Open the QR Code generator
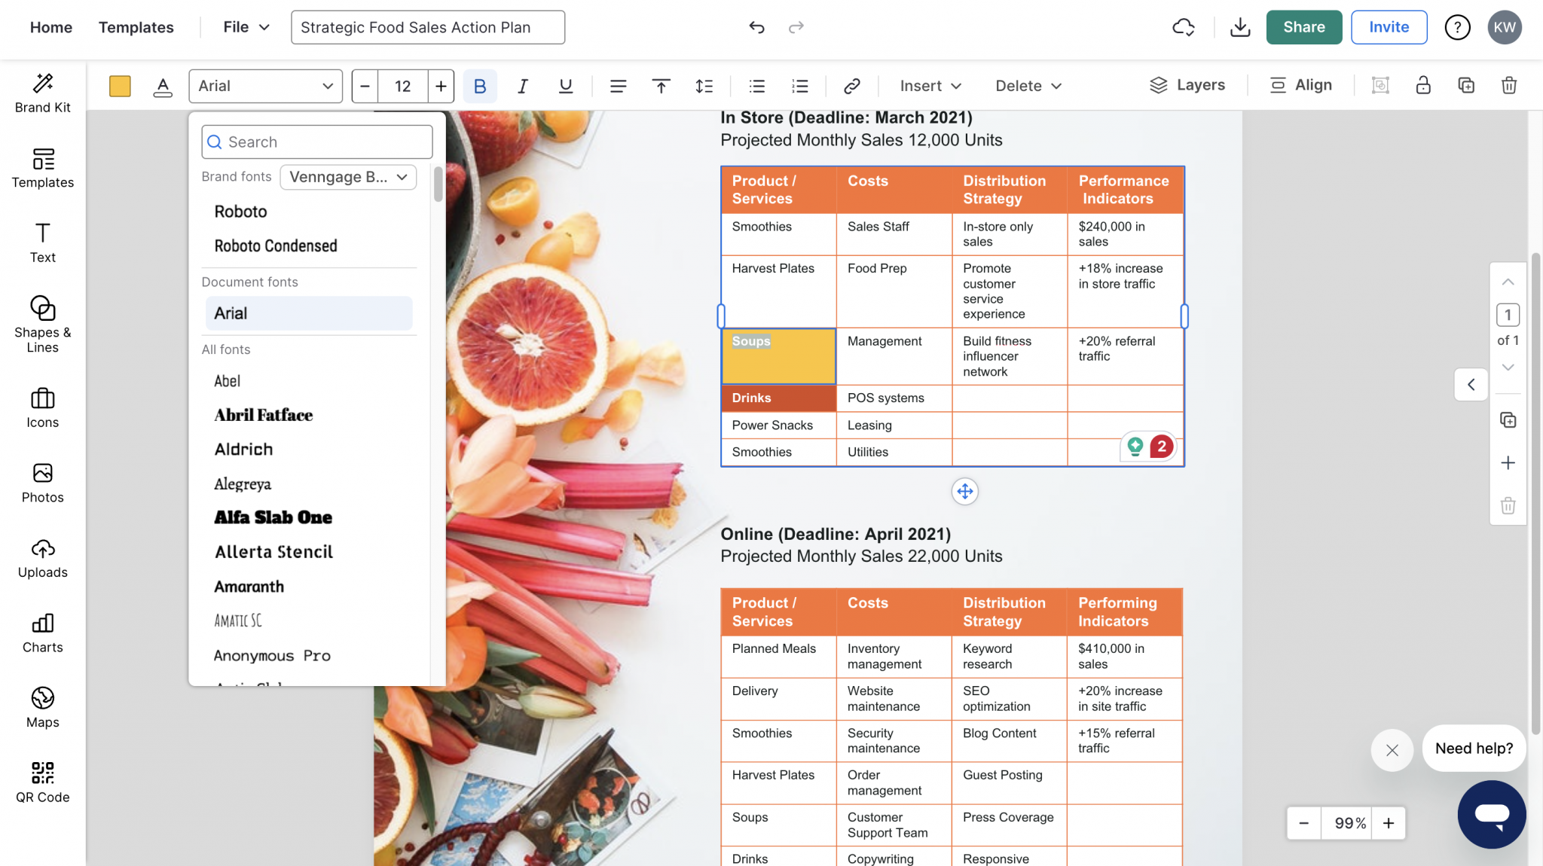The height and width of the screenshot is (866, 1543). click(x=42, y=779)
